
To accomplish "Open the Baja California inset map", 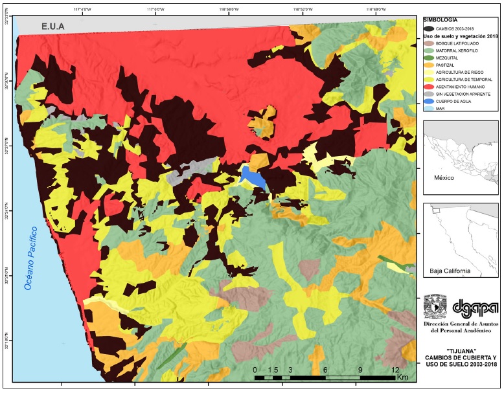I will point(461,240).
